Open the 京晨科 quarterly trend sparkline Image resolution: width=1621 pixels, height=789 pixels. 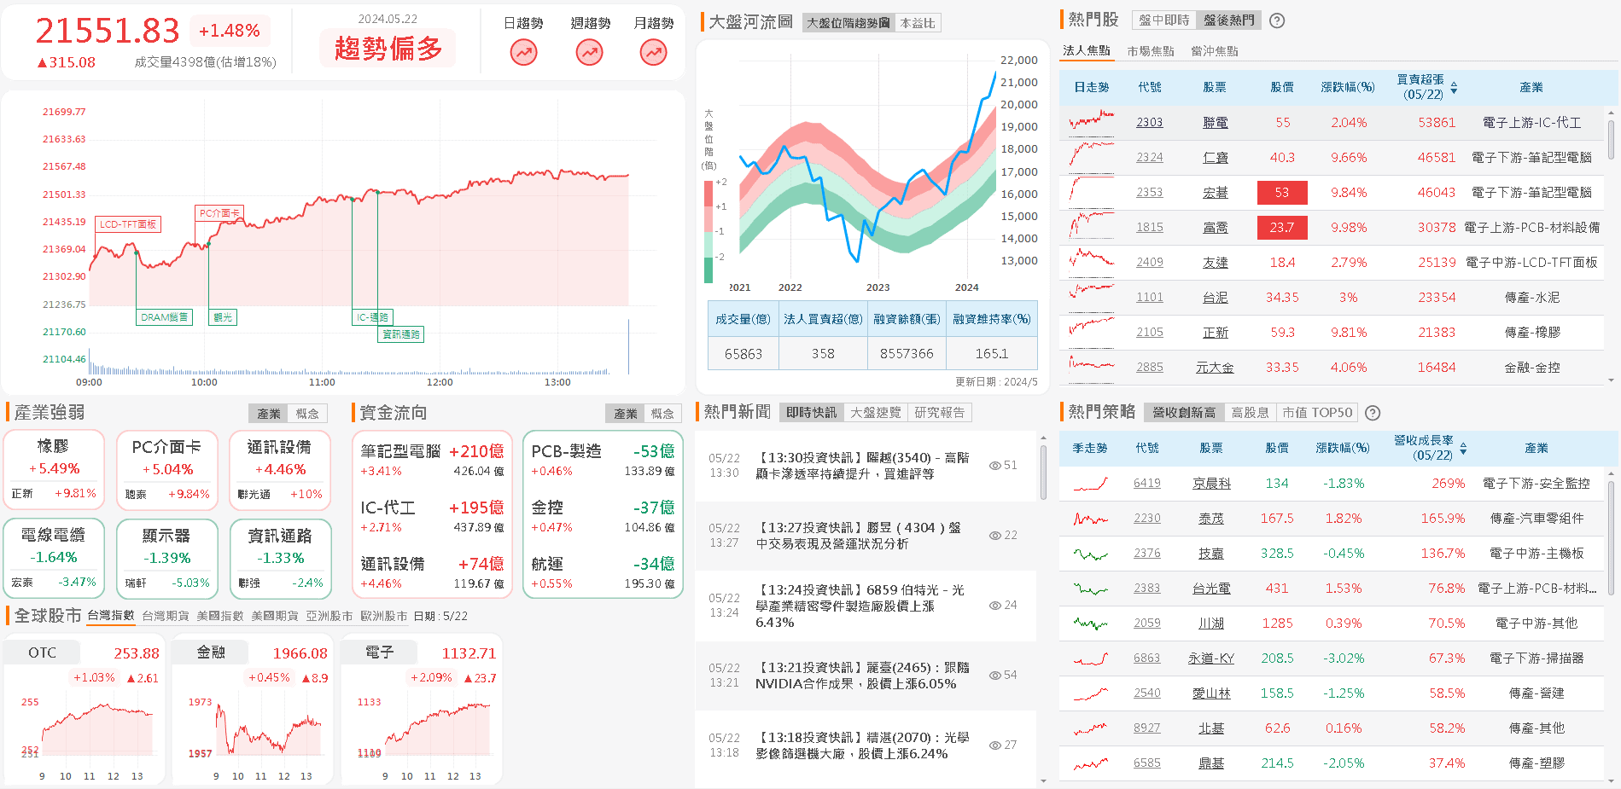coord(1091,484)
